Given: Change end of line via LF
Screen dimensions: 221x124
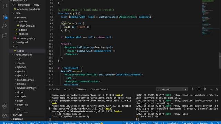Looking at the screenshot, I should tap(163, 123).
